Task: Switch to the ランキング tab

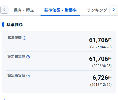Action: point(97,10)
